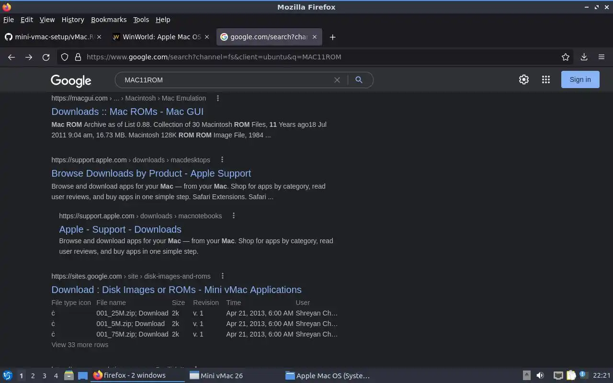The image size is (613, 383).
Task: Switch to Mini vMac 26 taskbar window
Action: coord(233,375)
